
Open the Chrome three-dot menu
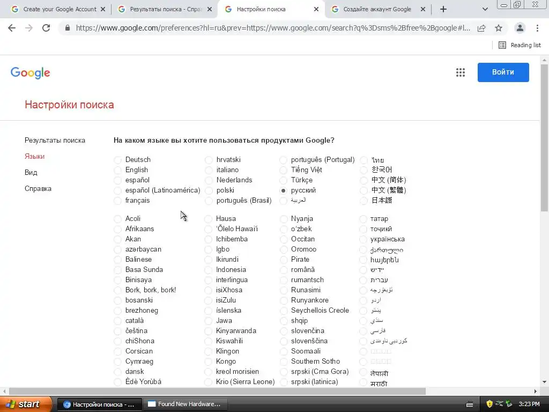537,28
